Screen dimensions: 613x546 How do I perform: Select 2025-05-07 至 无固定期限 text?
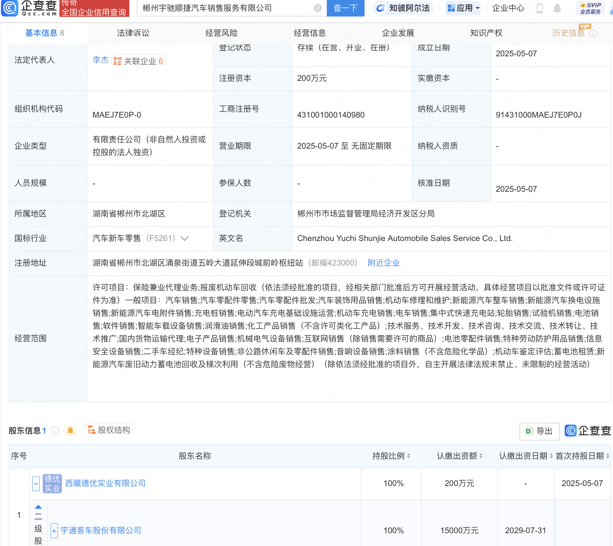344,146
